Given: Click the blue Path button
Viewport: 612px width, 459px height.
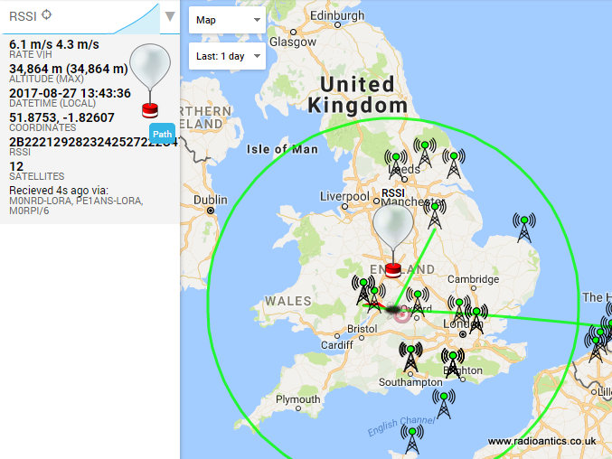Looking at the screenshot, I should point(162,134).
